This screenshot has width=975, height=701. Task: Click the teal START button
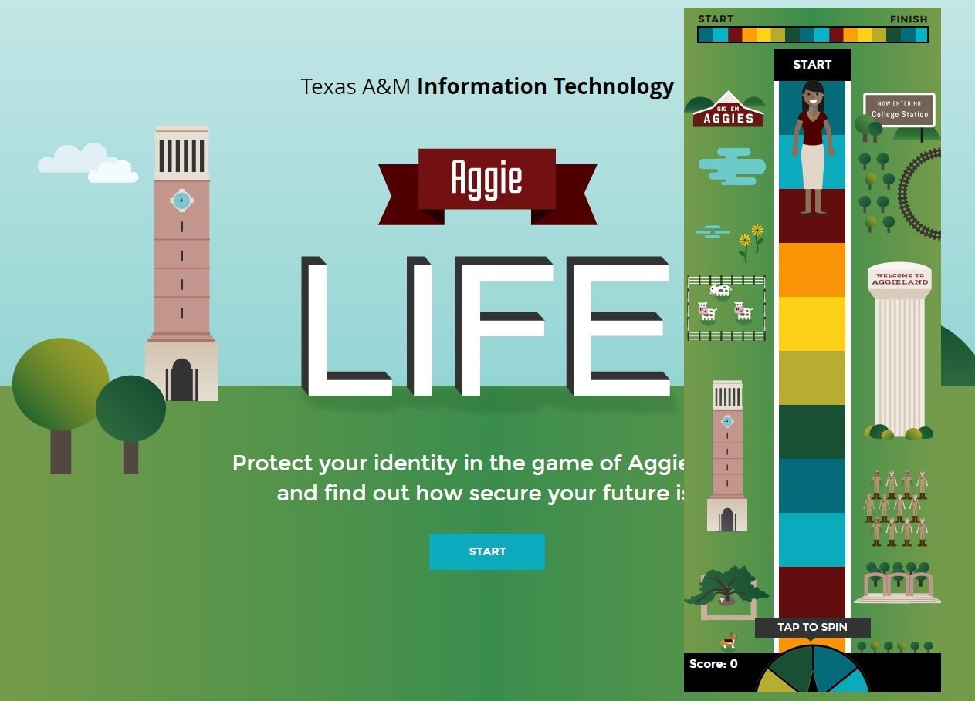click(x=487, y=551)
